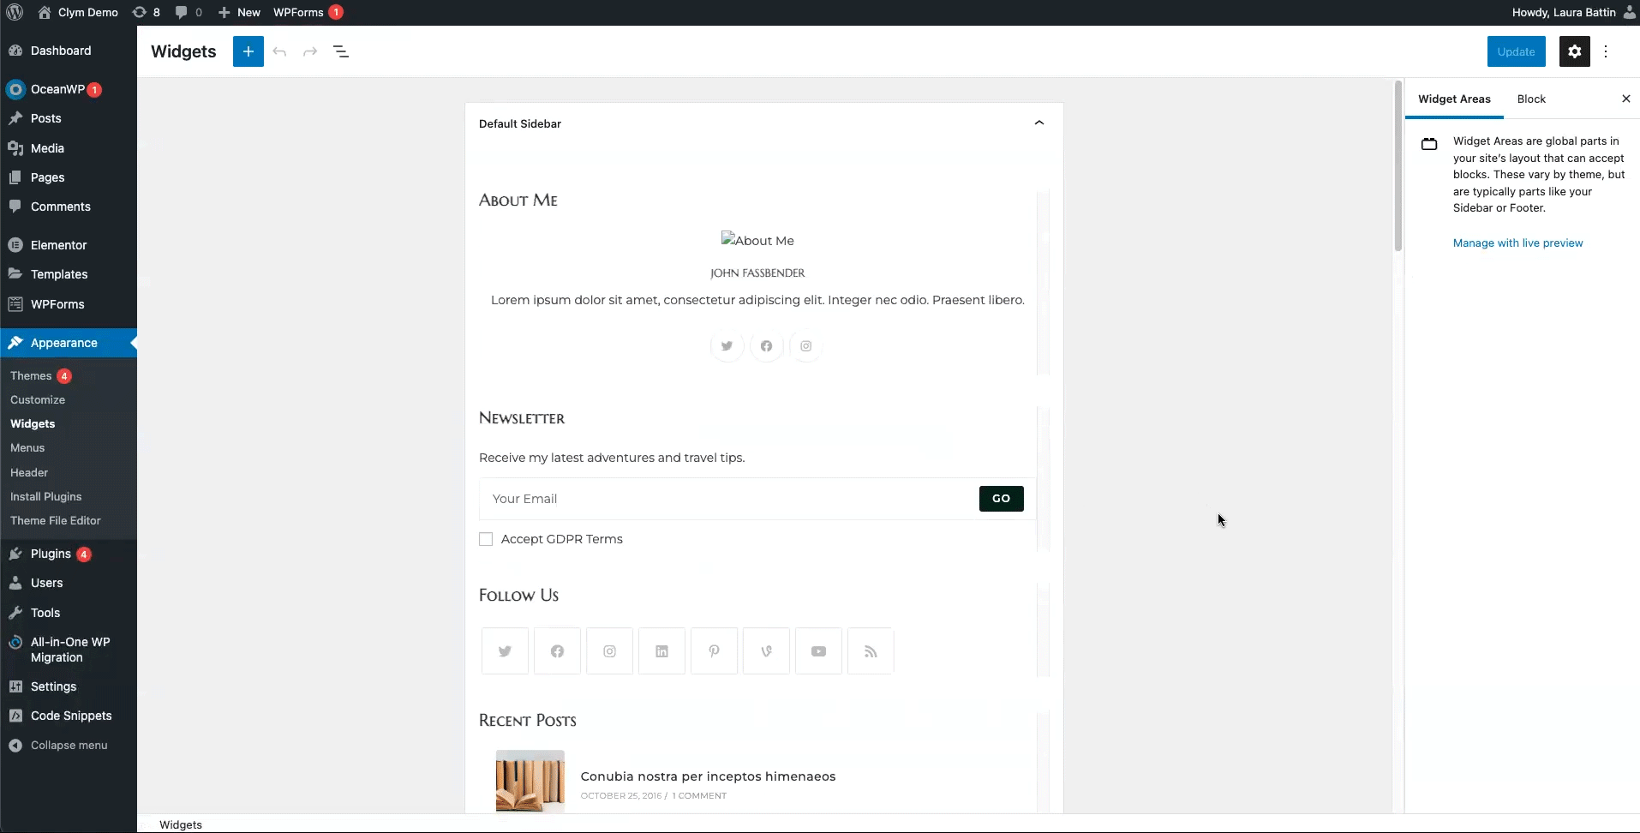Open the Howdy, Laura Battin account menu
The width and height of the screenshot is (1640, 833).
1573,12
